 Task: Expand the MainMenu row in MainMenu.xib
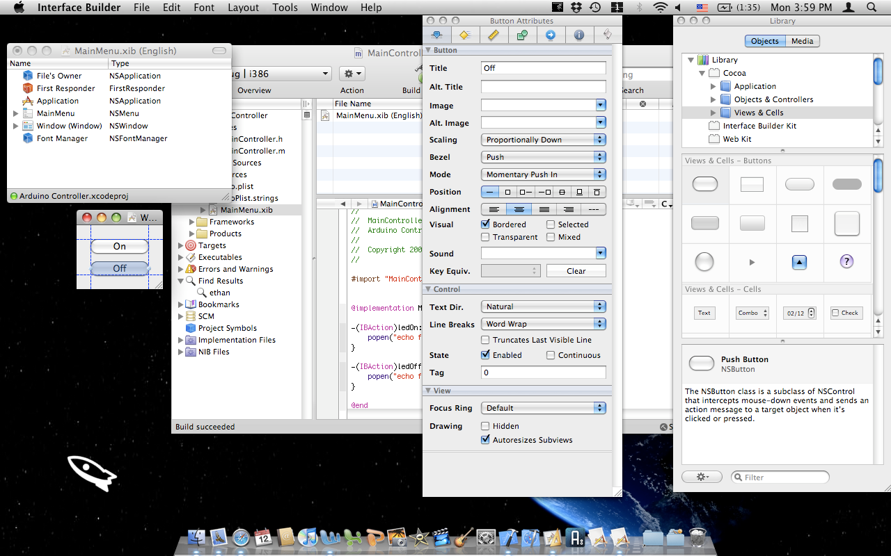click(16, 113)
